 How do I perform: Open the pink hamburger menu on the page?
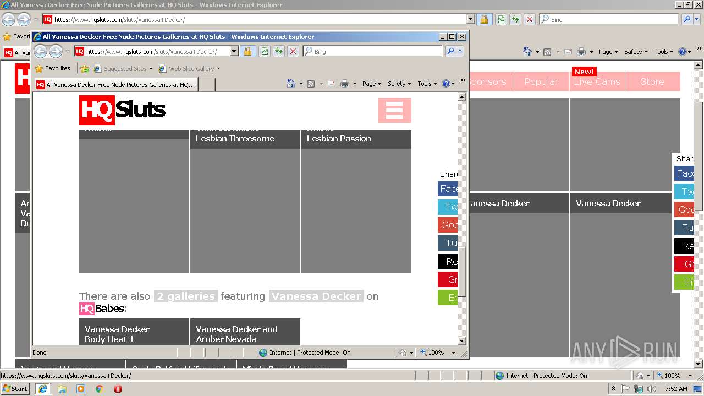(394, 110)
